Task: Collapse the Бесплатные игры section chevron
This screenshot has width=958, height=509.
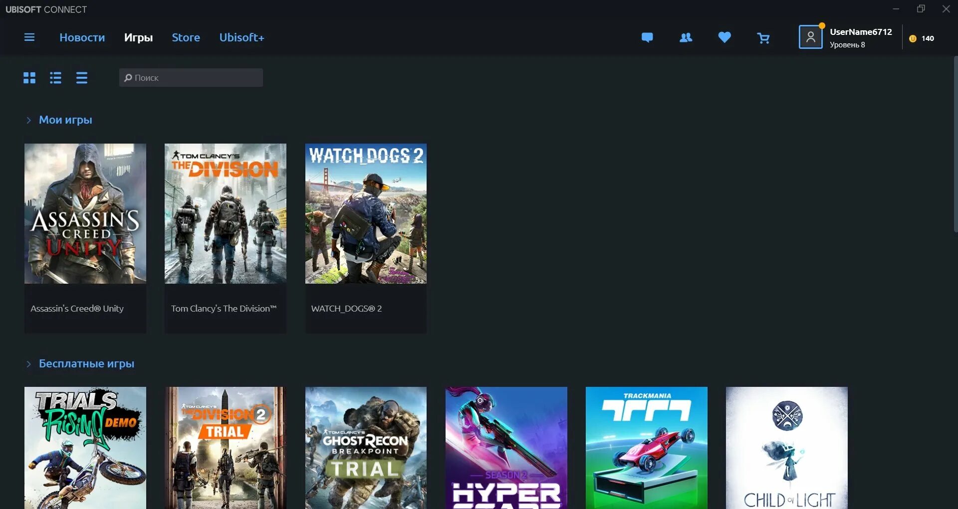Action: [28, 364]
